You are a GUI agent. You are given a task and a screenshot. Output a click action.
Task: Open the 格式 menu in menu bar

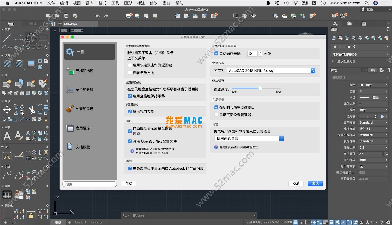102,3
